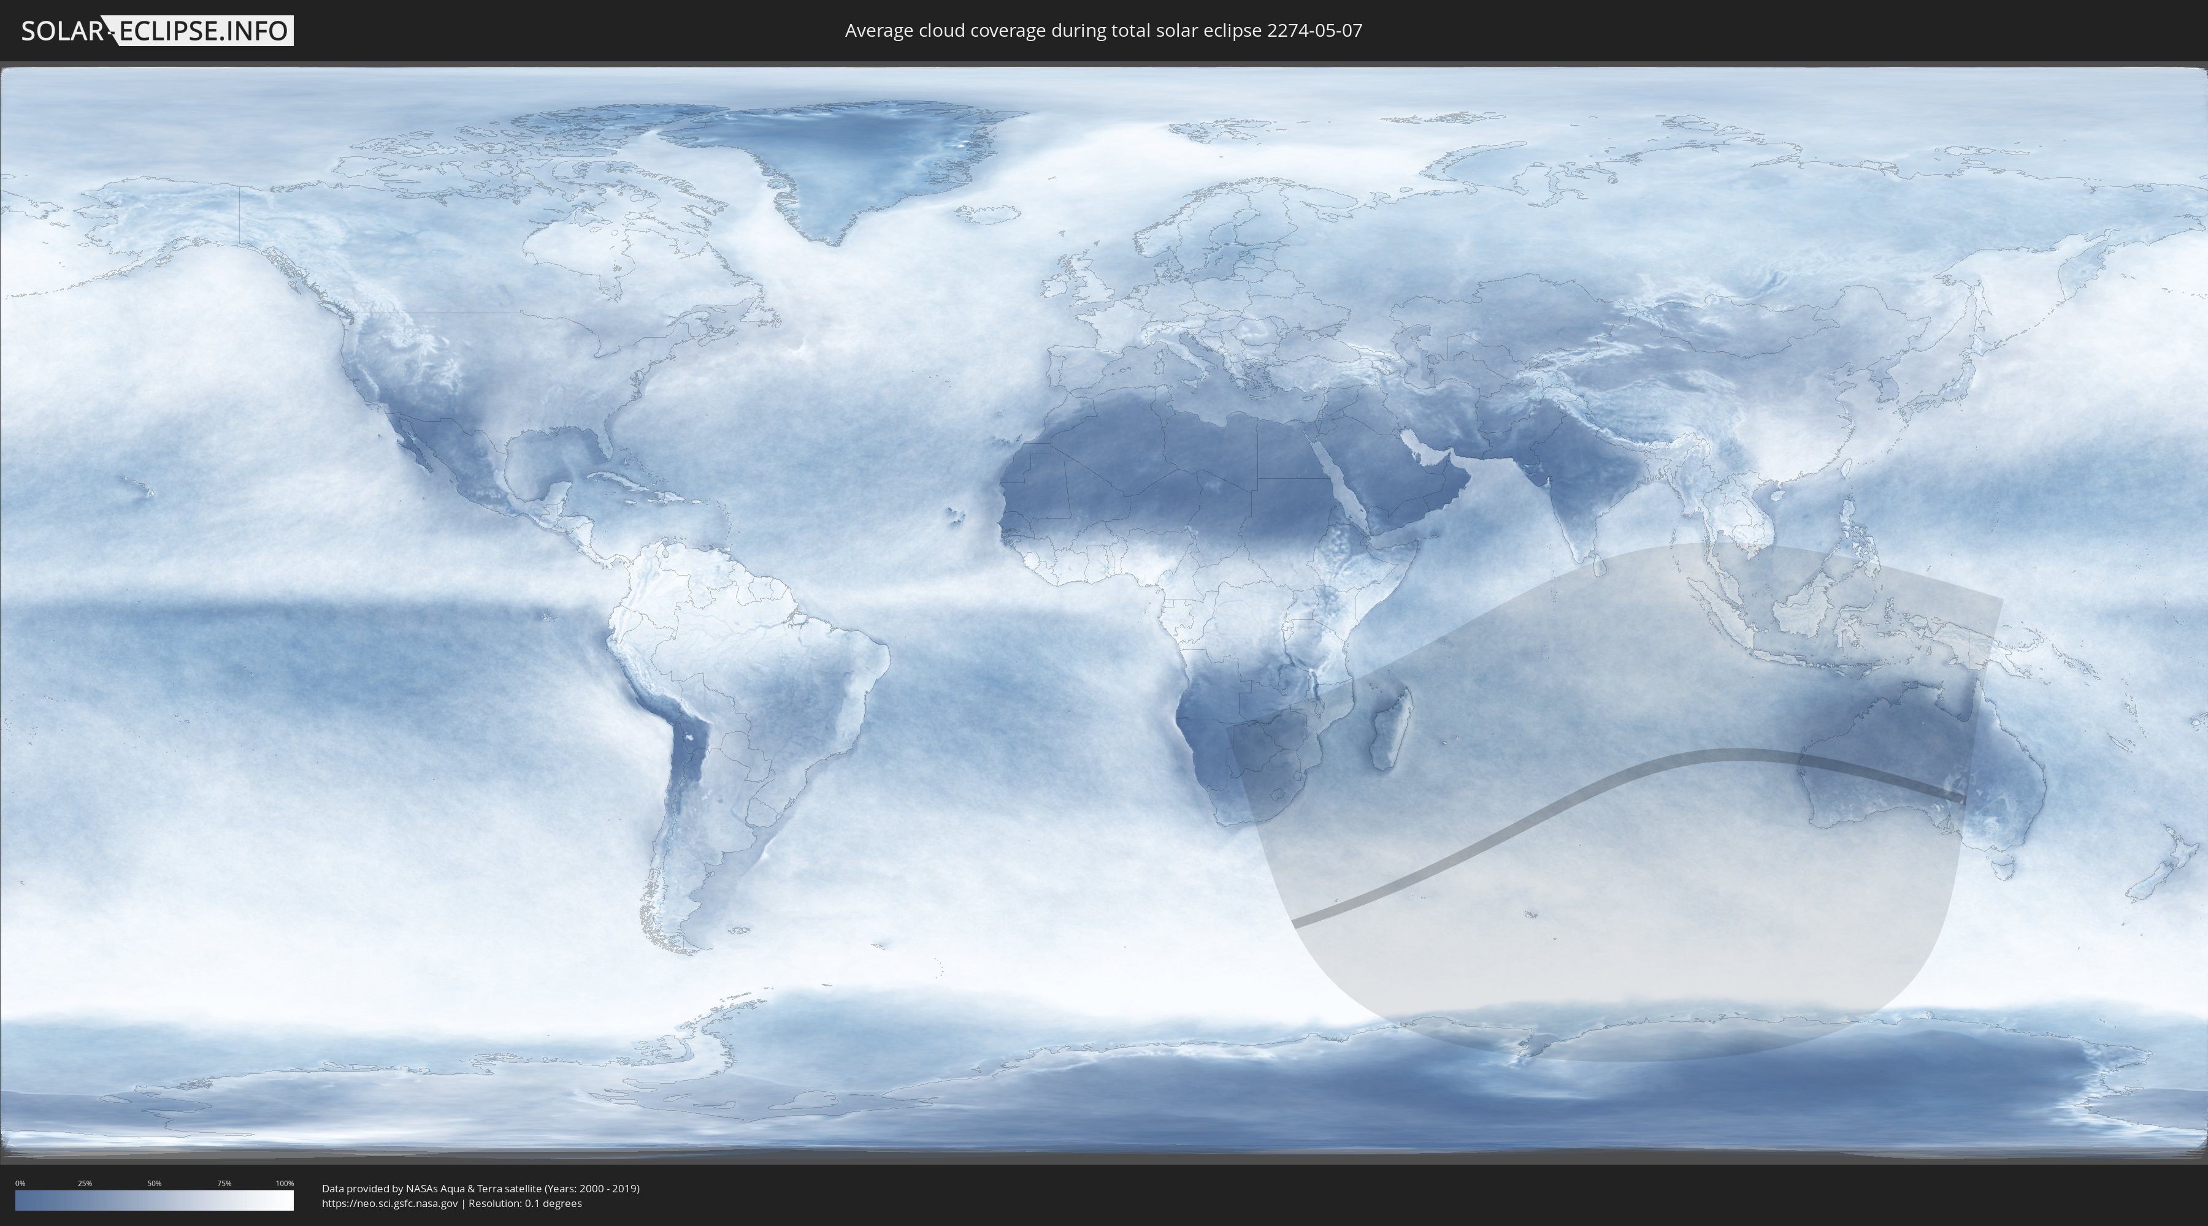Click the '75%' legend label
The image size is (2208, 1226).
224,1183
